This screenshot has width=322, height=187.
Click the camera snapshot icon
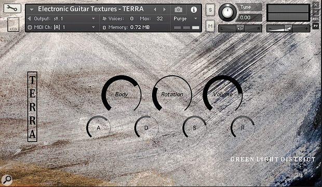click(178, 9)
